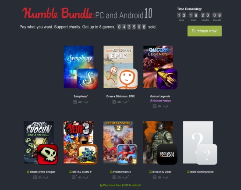
Task: Click the Breach & Clear black app icon
Action: coord(167,154)
